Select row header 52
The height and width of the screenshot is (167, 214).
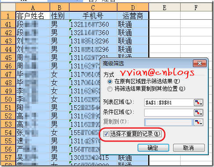[x=8, y=116]
